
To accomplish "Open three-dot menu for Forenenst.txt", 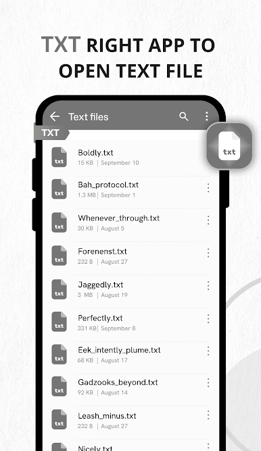I will point(208,253).
